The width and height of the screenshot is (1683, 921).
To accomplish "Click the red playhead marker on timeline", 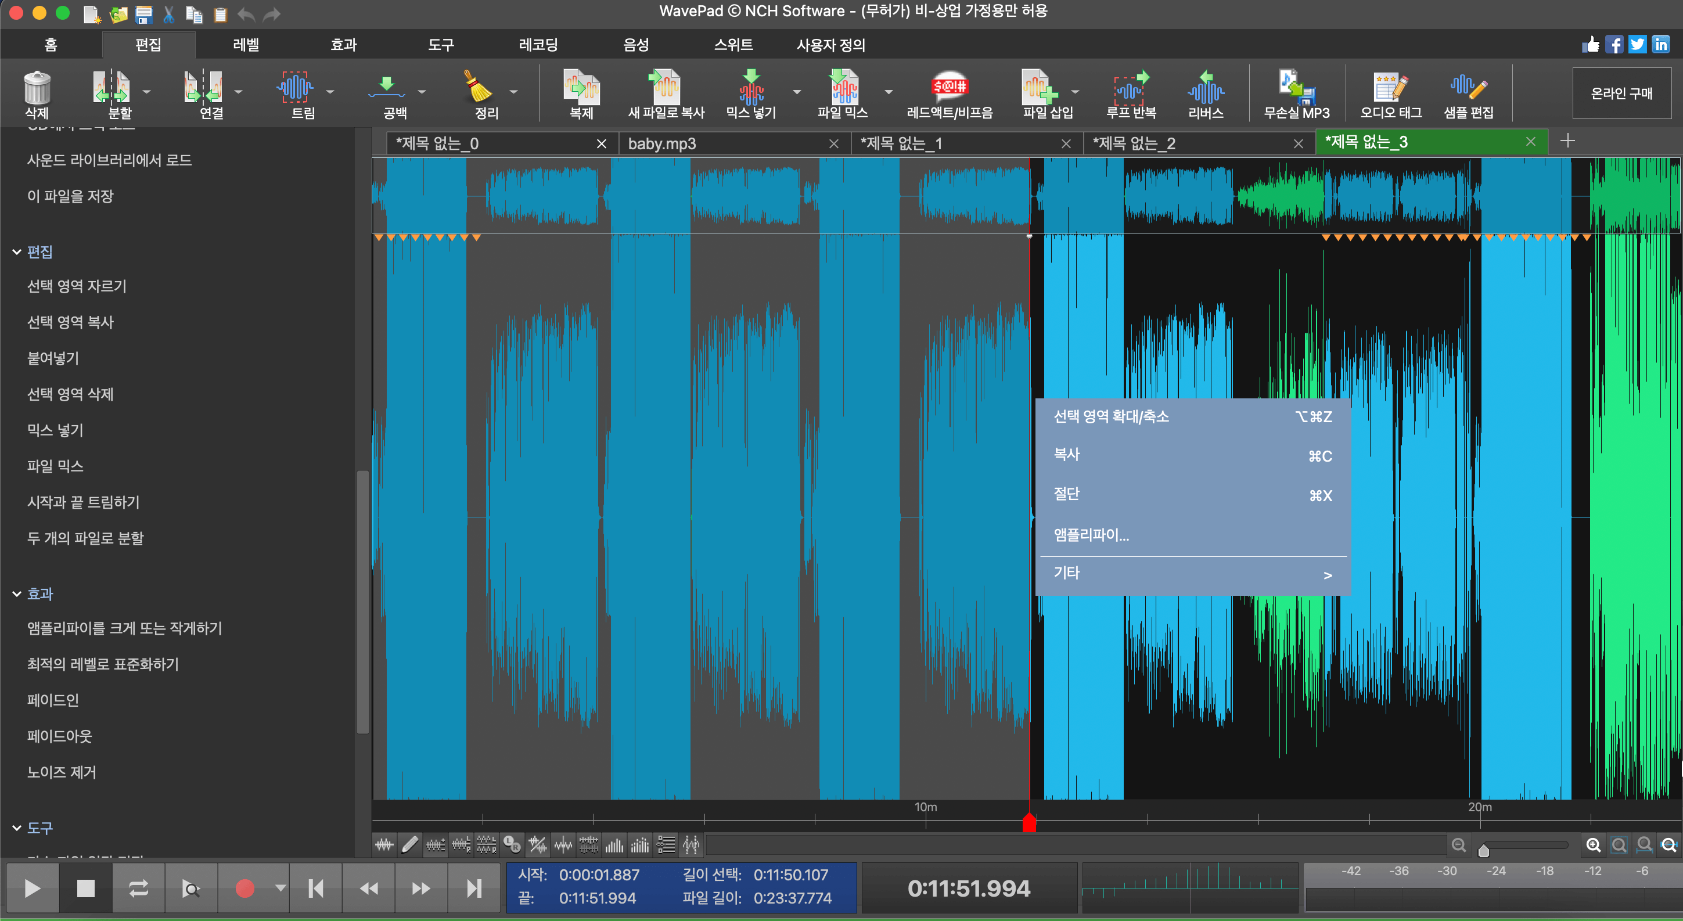I will pyautogui.click(x=1029, y=822).
